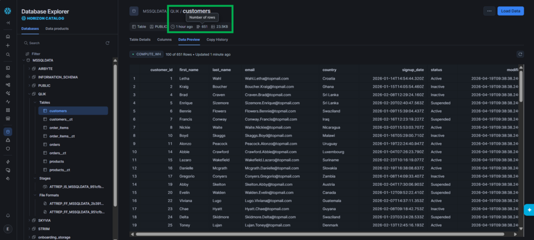Viewport: 534px width, 240px height.
Task: Click the storage size icon beside 23.5KB
Action: point(213,27)
